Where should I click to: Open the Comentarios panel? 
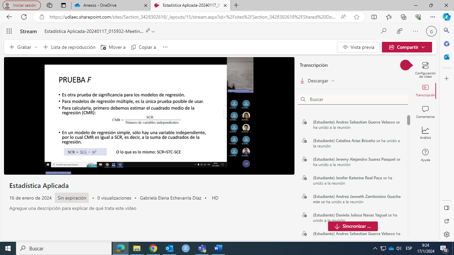coord(425,112)
